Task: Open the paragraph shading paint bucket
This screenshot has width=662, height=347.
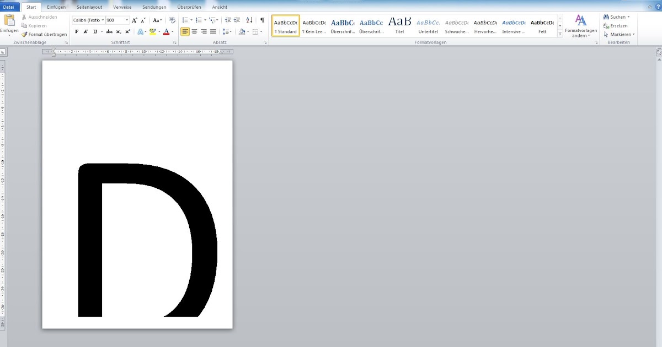Action: click(x=242, y=32)
